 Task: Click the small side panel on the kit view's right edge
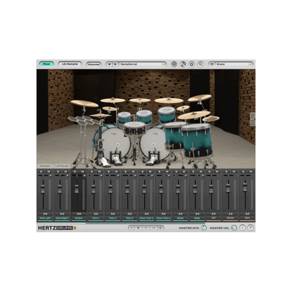click(x=253, y=119)
